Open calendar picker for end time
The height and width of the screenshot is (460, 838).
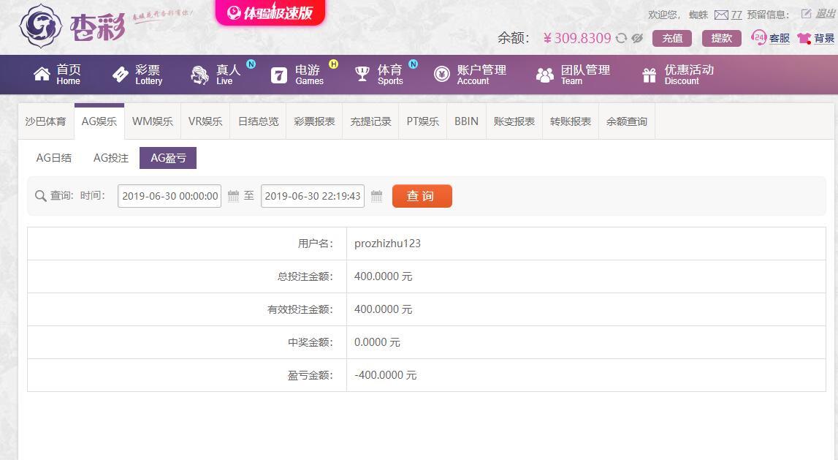[x=376, y=196]
